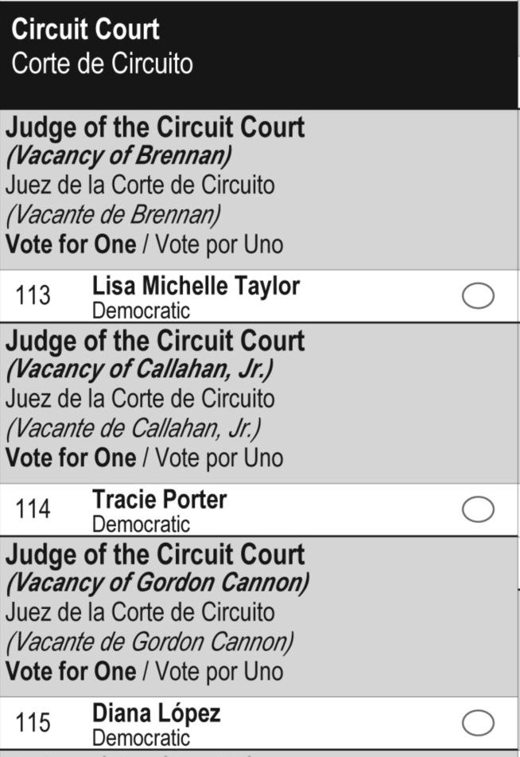The image size is (520, 757).
Task: Click candidate number 113
Action: (33, 296)
